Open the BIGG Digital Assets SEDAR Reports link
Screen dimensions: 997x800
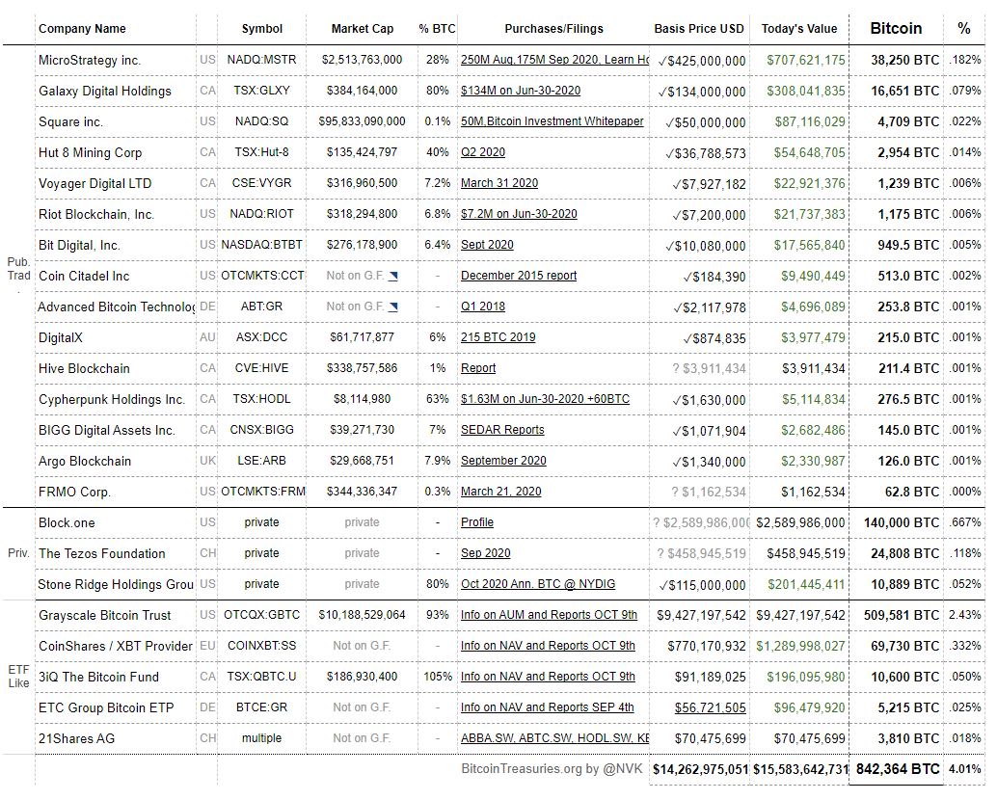point(502,430)
